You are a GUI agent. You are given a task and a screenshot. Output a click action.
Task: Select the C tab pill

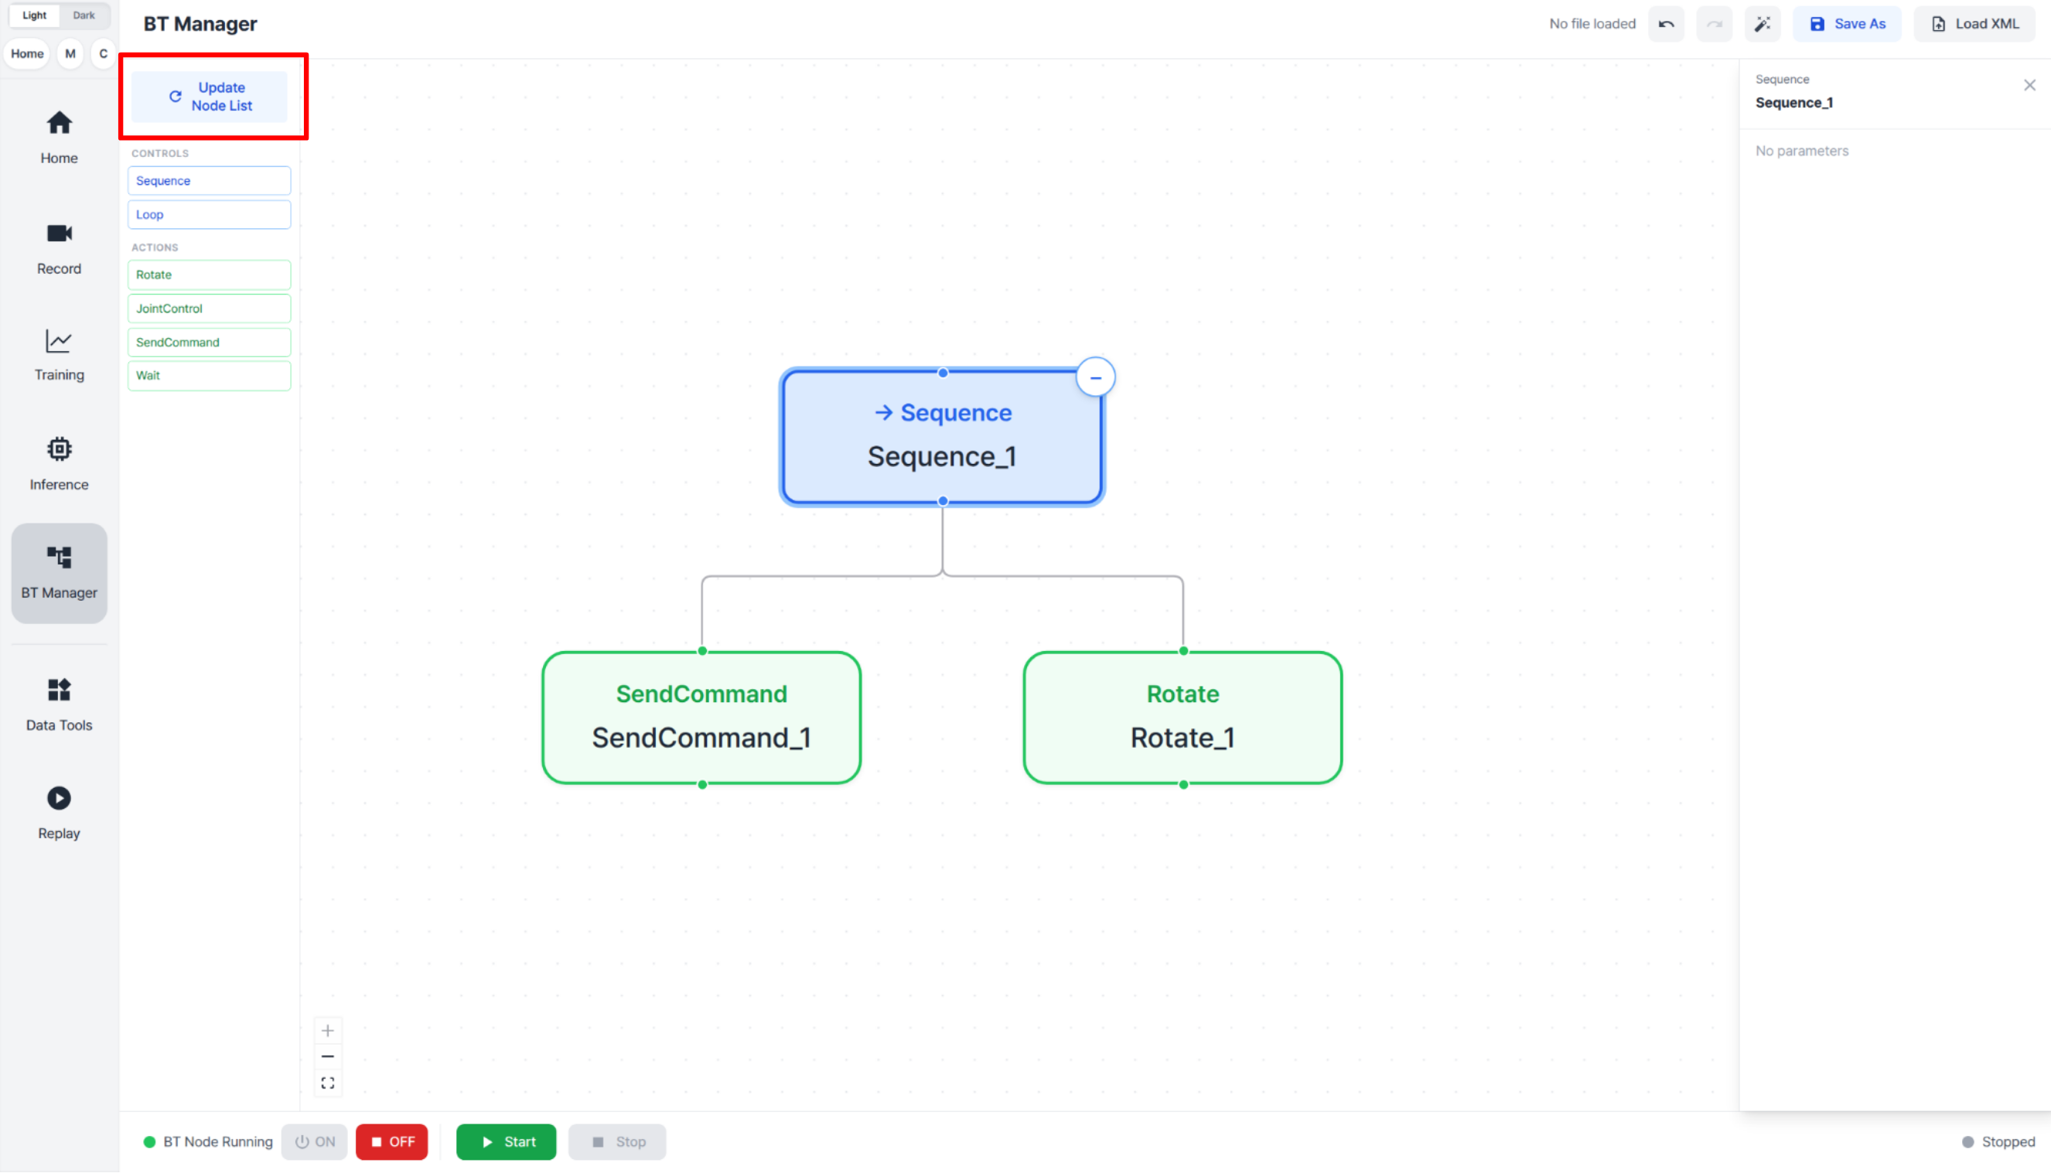tap(103, 53)
